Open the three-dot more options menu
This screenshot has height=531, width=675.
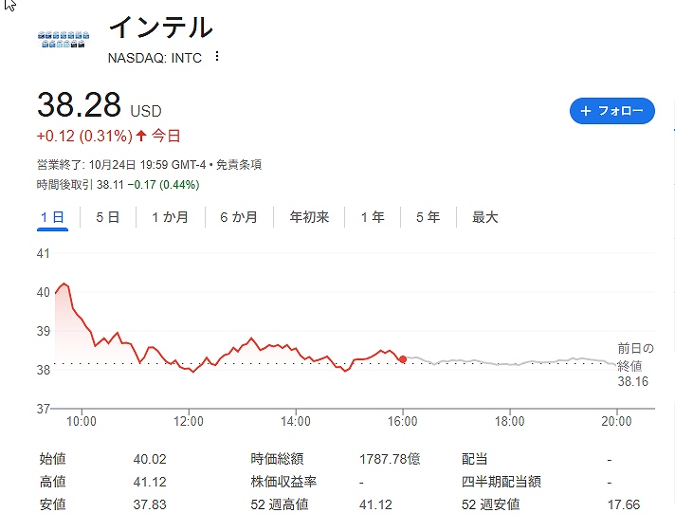point(217,57)
